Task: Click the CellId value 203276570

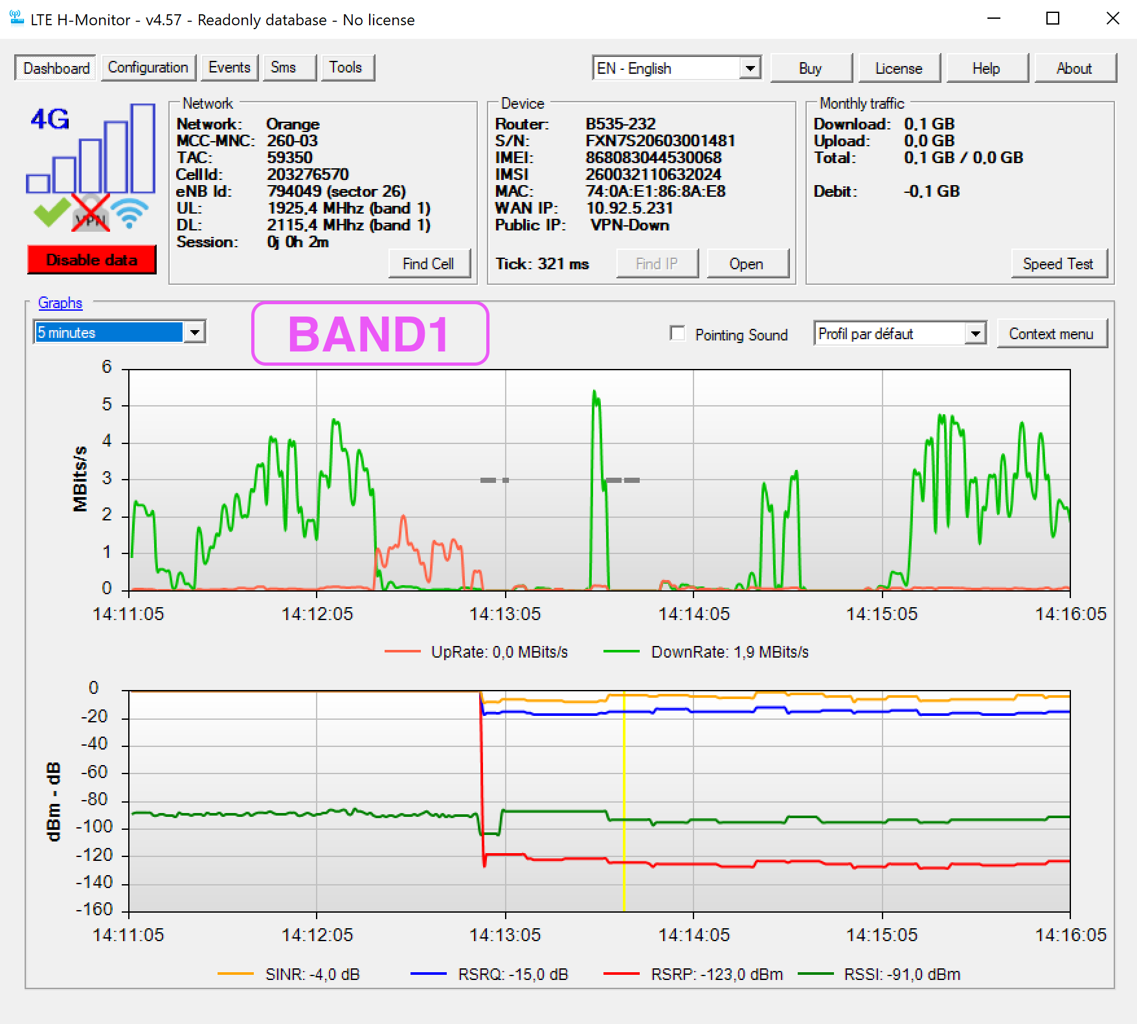Action: 308,174
